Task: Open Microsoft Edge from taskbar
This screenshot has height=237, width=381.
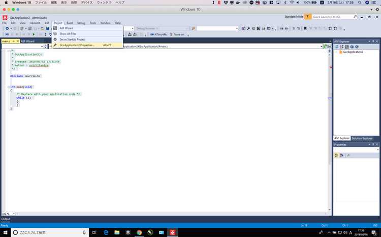Action: pyautogui.click(x=106, y=232)
